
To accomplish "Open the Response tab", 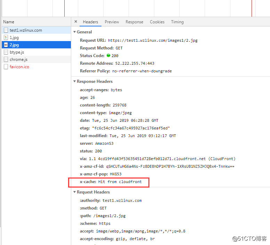I will pyautogui.click(x=134, y=22).
